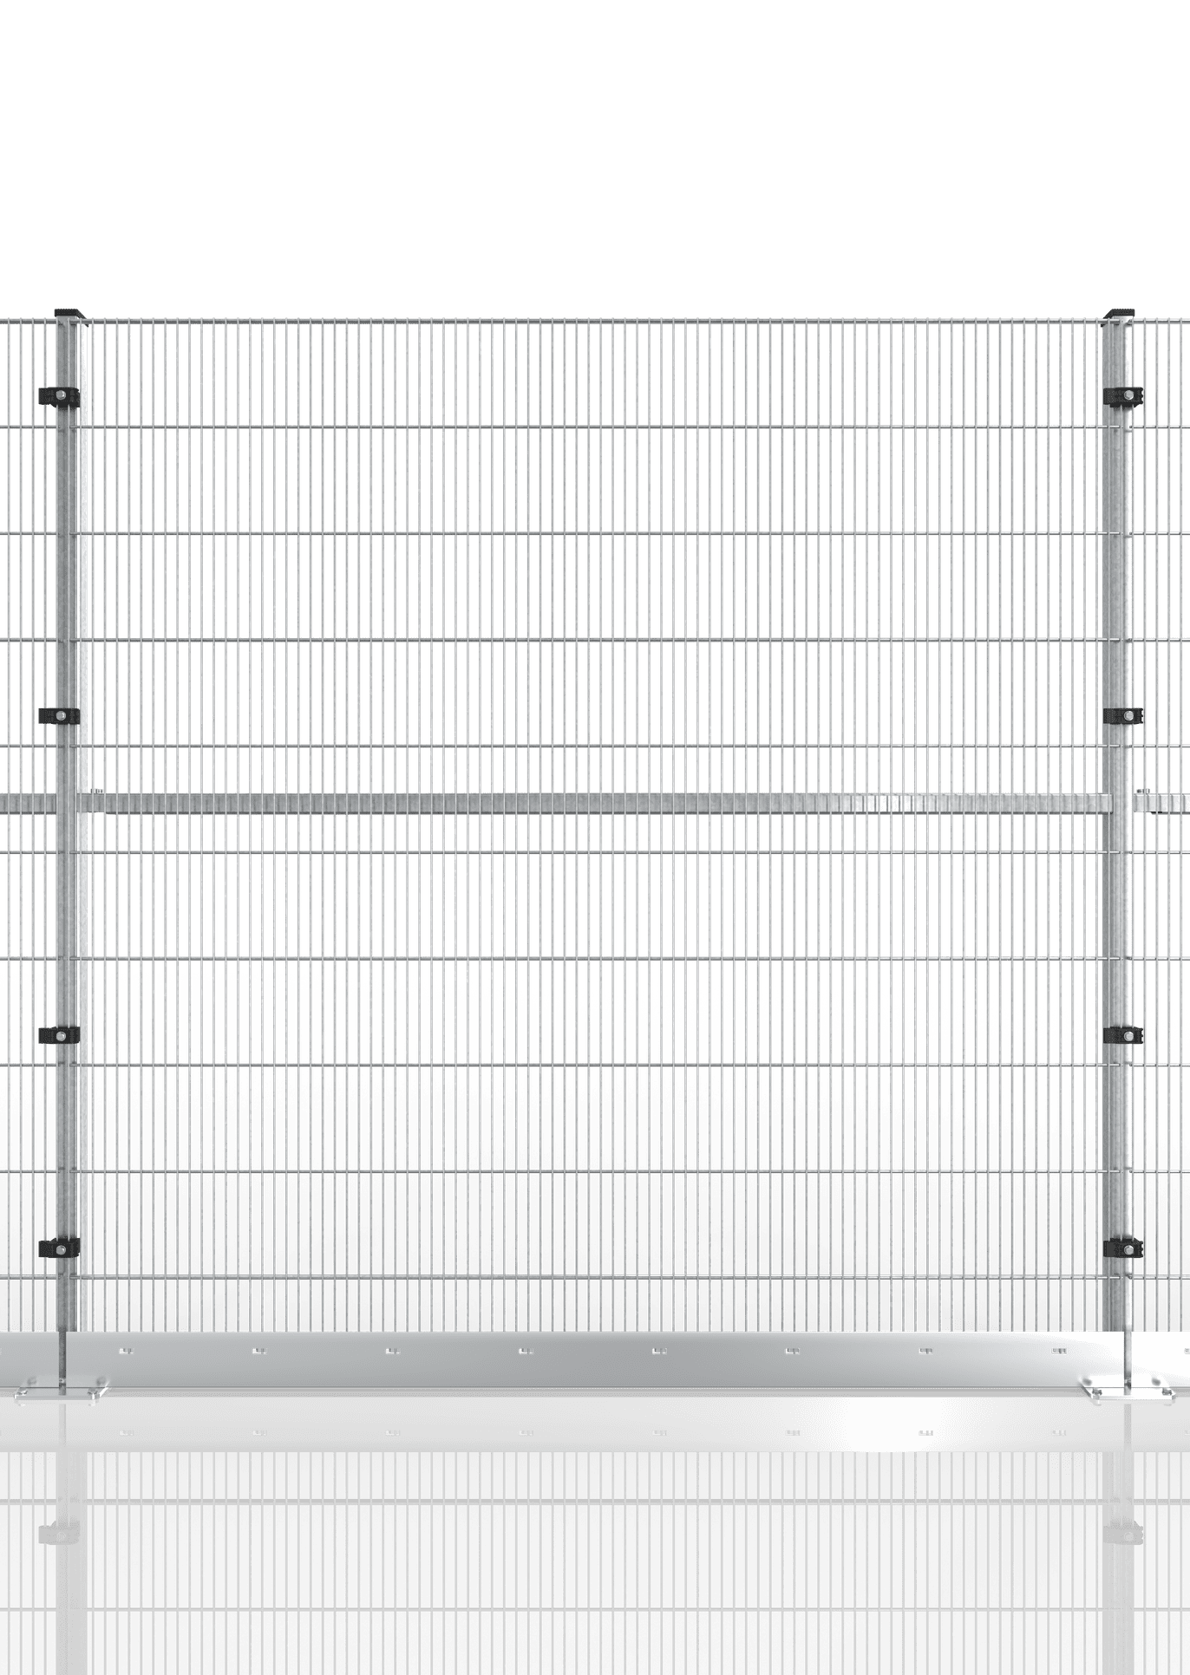Click the black cap on the right post
The image size is (1190, 1675).
[x=1120, y=311]
